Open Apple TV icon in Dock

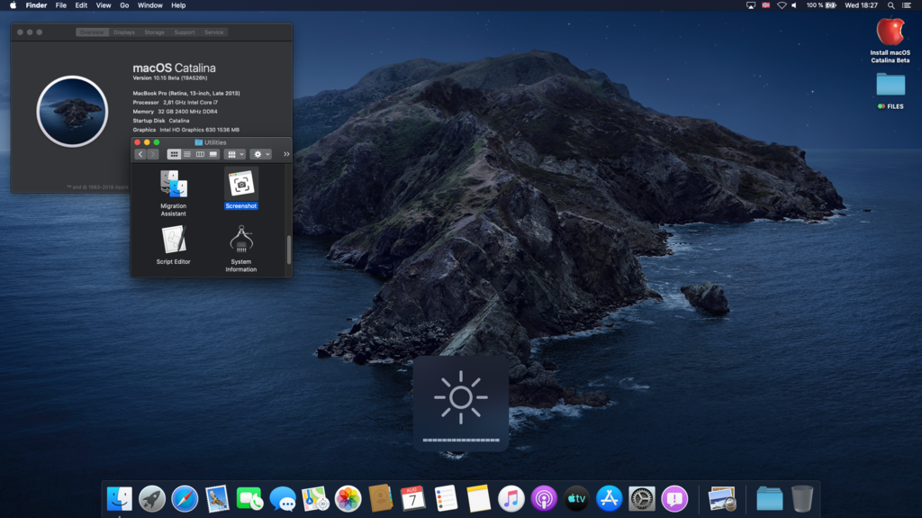576,499
